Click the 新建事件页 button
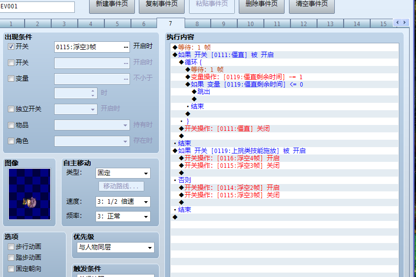Image resolution: width=416 pixels, height=277 pixels. point(112,5)
